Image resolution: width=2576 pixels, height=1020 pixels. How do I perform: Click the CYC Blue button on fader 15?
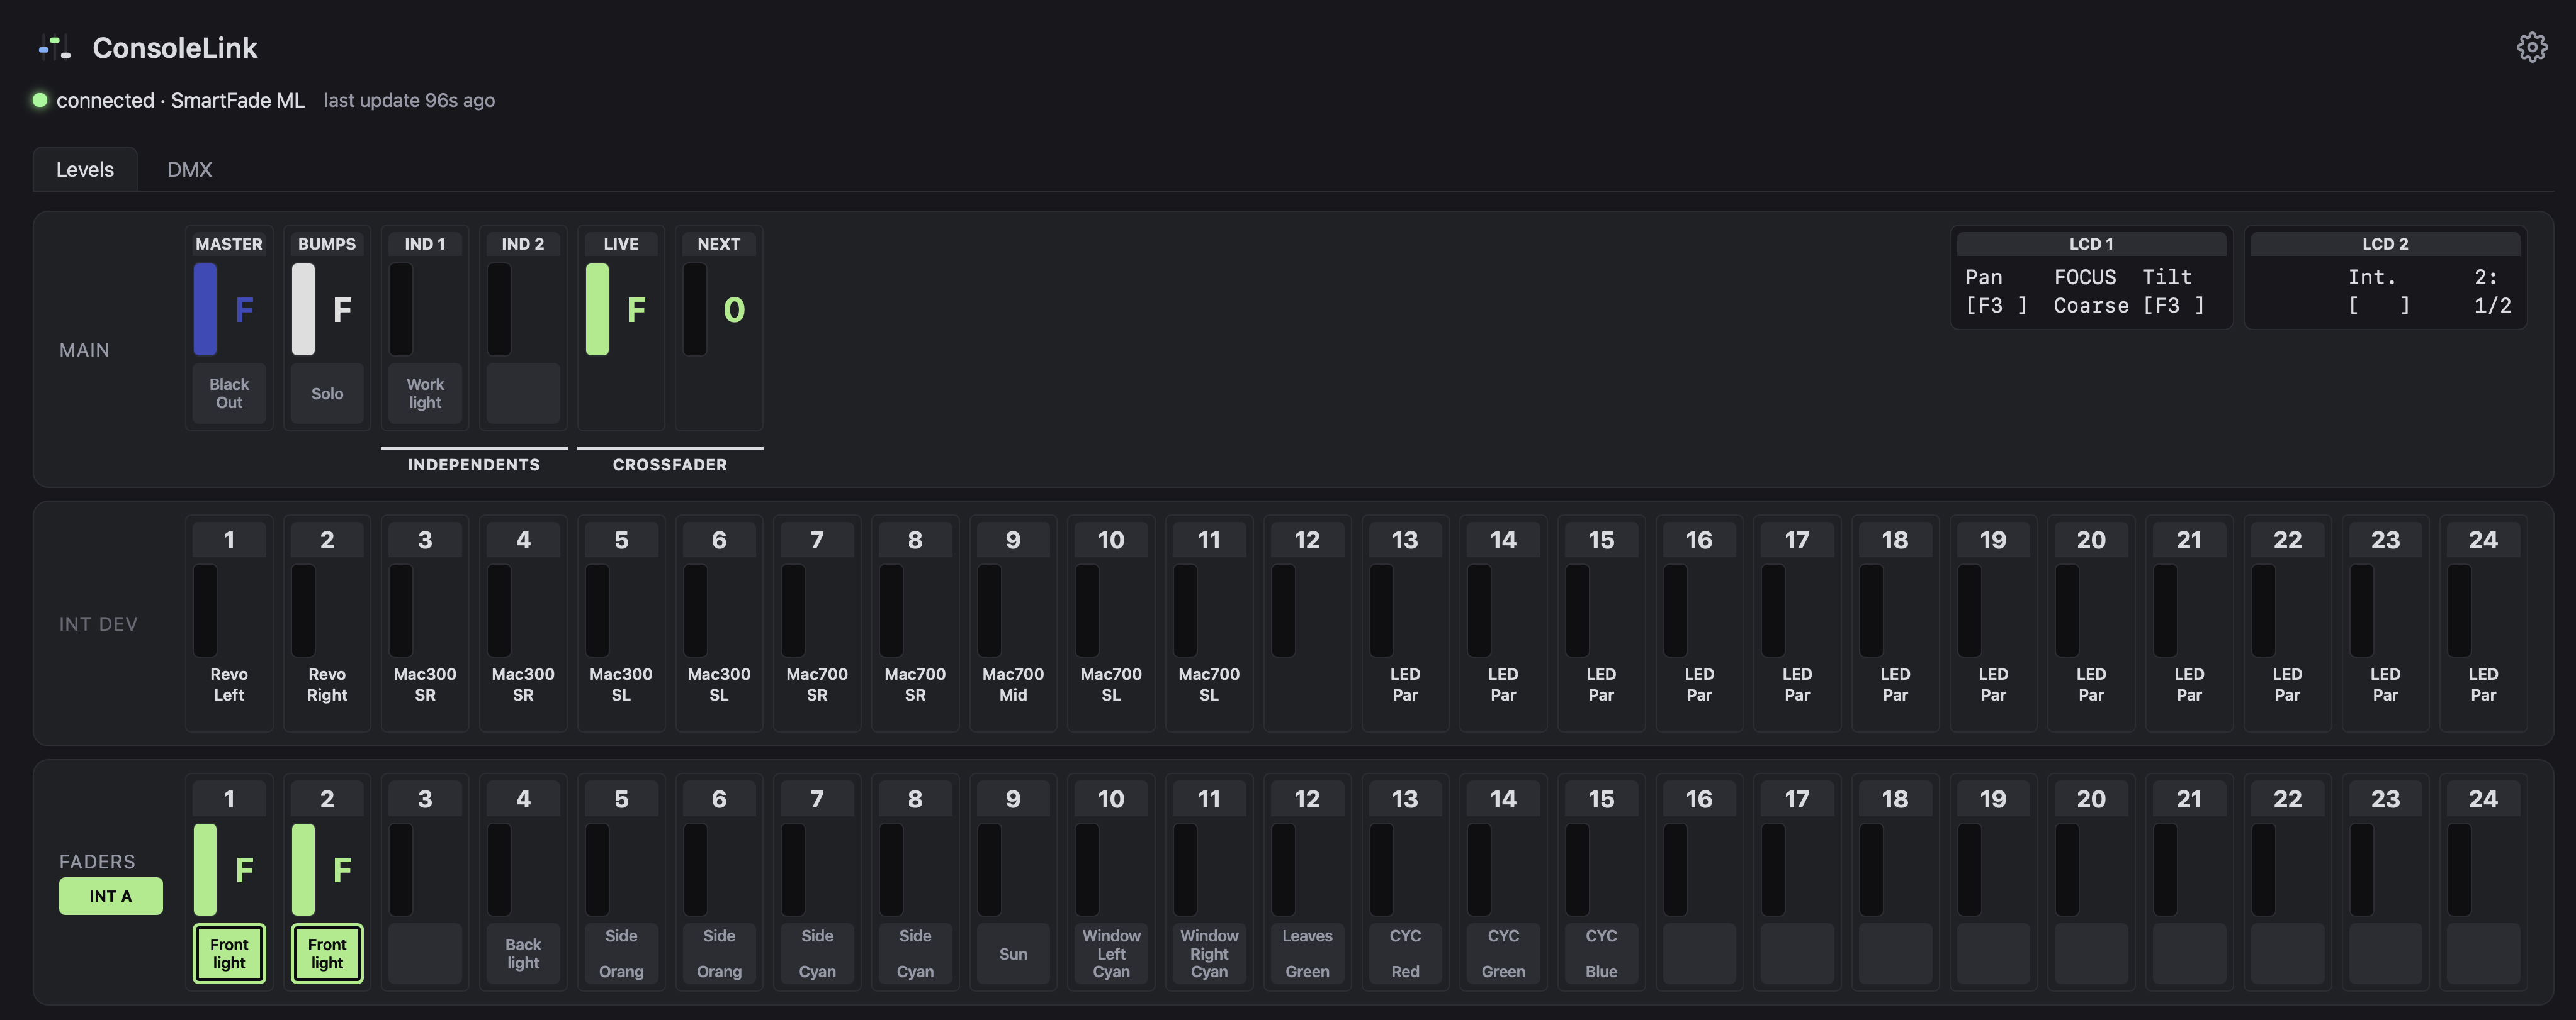click(1601, 953)
